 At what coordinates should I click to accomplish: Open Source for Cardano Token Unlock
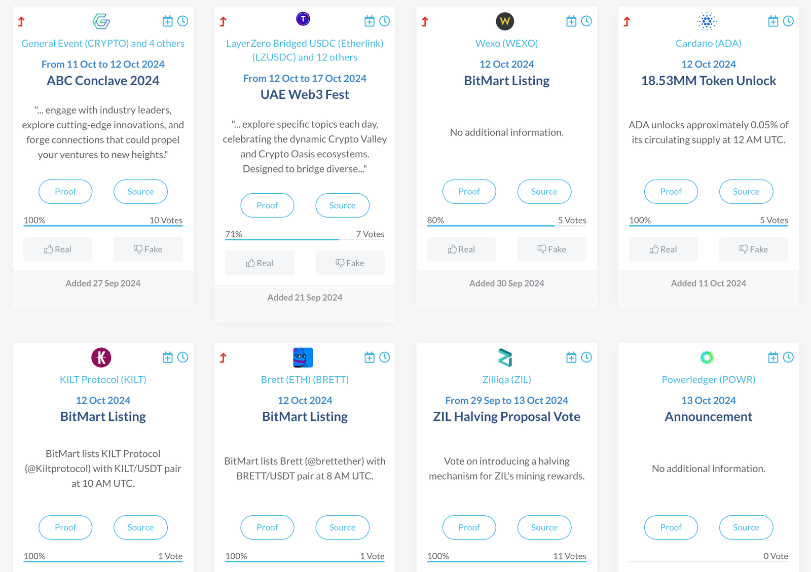pyautogui.click(x=746, y=192)
